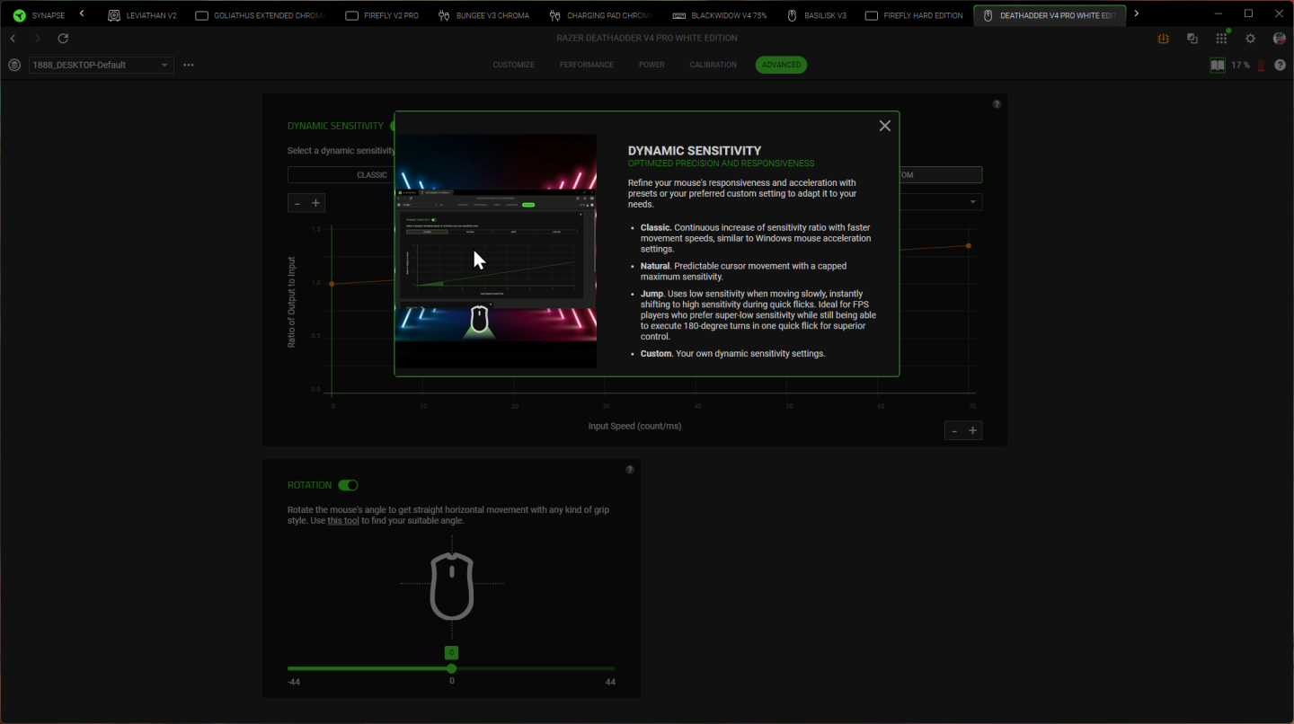Open the Firefly Hard Edition tab
The width and height of the screenshot is (1294, 724).
914,15
